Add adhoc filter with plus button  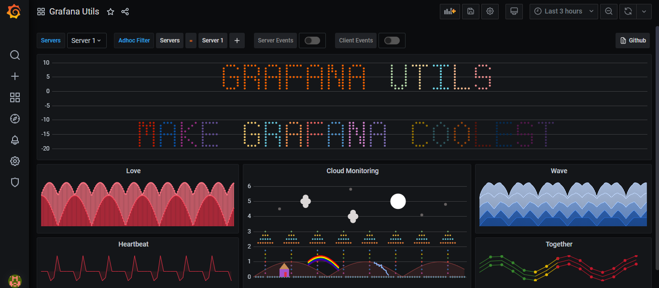coord(237,41)
